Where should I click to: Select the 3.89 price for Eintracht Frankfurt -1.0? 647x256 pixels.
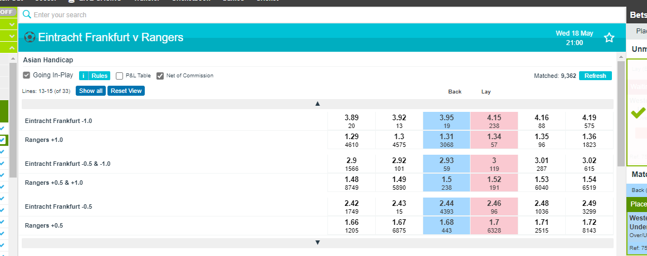click(351, 121)
